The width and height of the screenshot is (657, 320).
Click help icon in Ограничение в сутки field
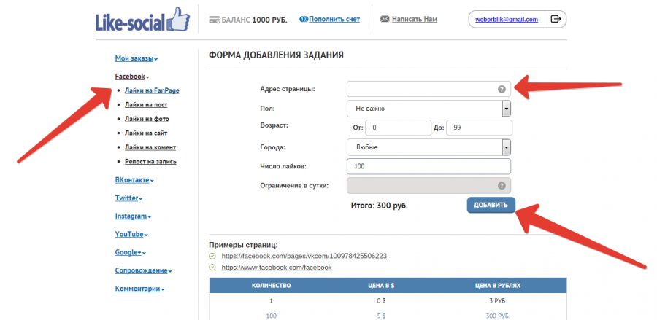pos(501,186)
